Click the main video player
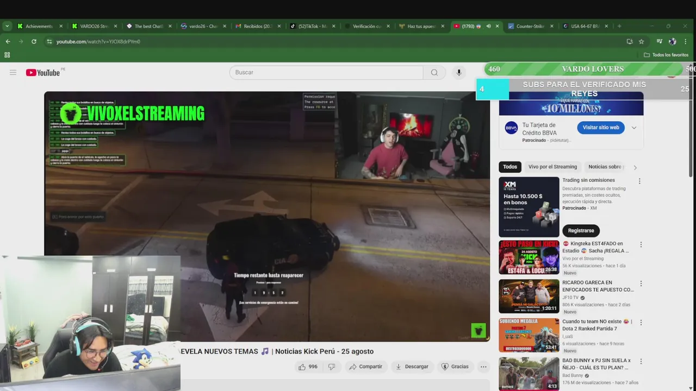Viewport: 696px width, 391px height. (x=267, y=216)
